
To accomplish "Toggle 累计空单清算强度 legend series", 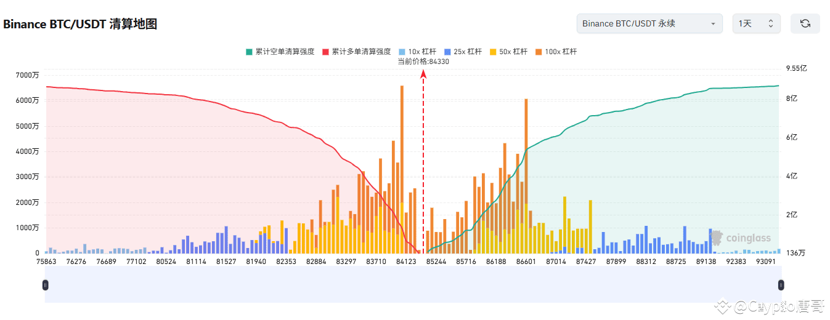I will (280, 52).
